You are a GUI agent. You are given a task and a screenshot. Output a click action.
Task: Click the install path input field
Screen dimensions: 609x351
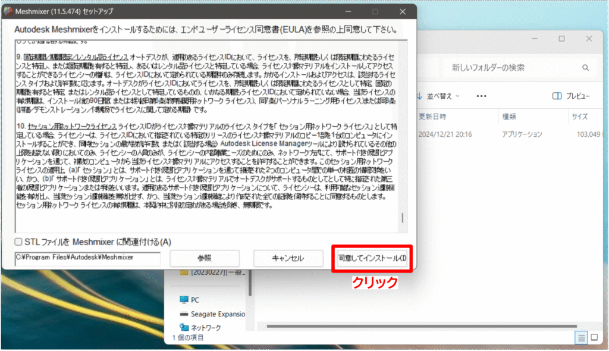tap(87, 258)
